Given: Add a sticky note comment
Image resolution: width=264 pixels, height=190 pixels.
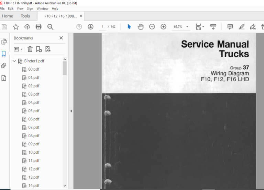Looking at the screenshot, I should click(230, 27).
